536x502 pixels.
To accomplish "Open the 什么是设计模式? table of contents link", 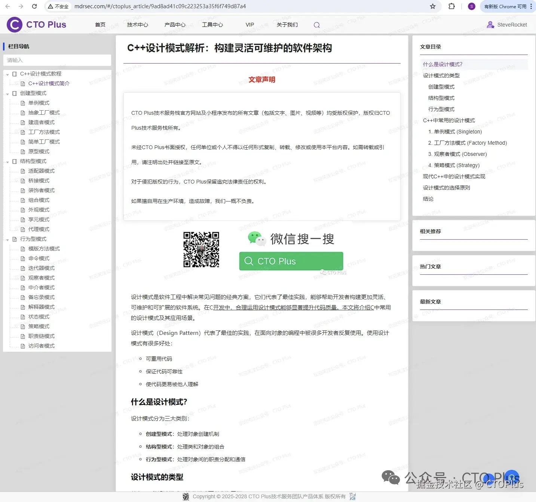I will click(x=442, y=64).
